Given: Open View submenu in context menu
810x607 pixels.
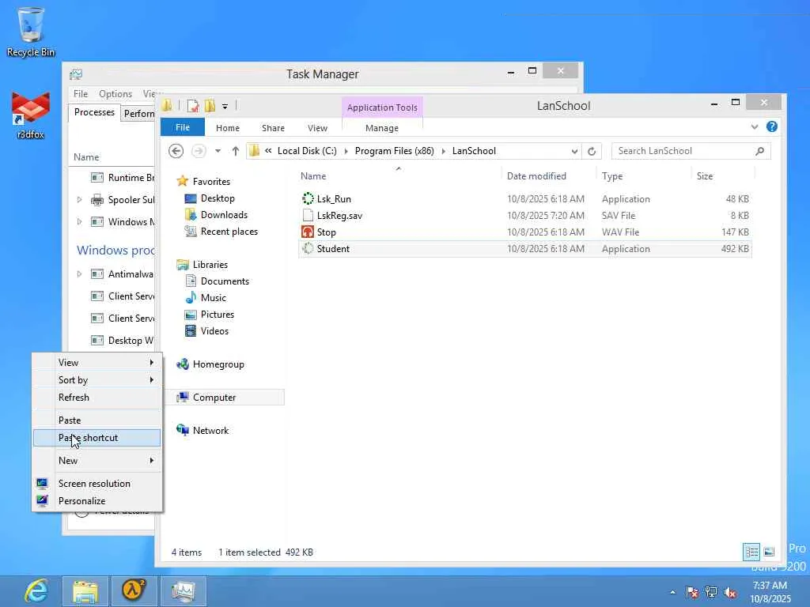Looking at the screenshot, I should click(97, 362).
